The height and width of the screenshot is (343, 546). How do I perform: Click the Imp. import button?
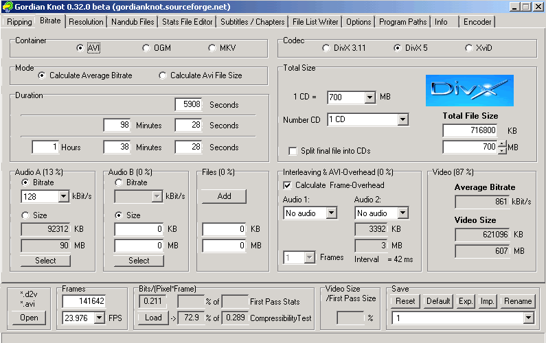point(487,301)
